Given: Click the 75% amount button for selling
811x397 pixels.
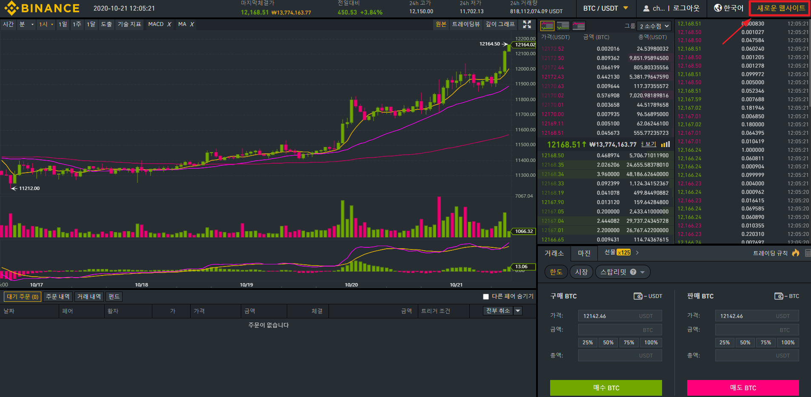Looking at the screenshot, I should pyautogui.click(x=765, y=343).
